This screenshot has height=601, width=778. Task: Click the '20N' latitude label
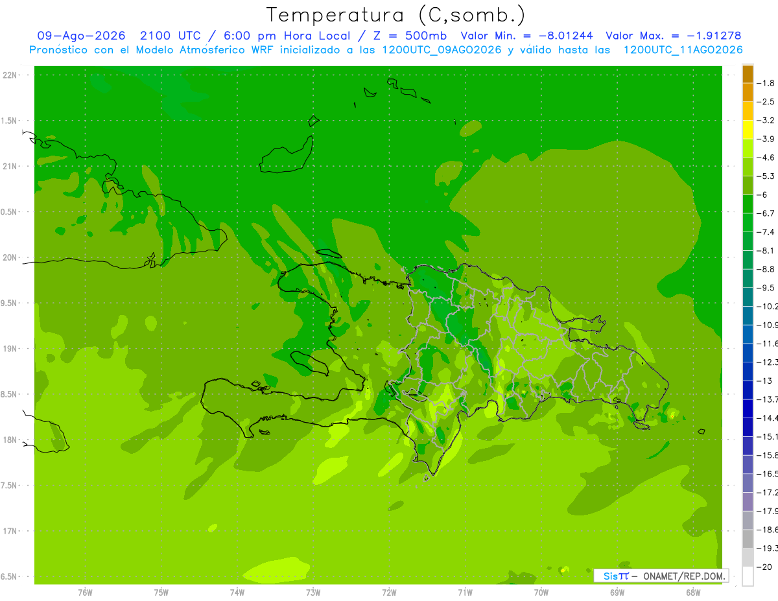coord(10,257)
